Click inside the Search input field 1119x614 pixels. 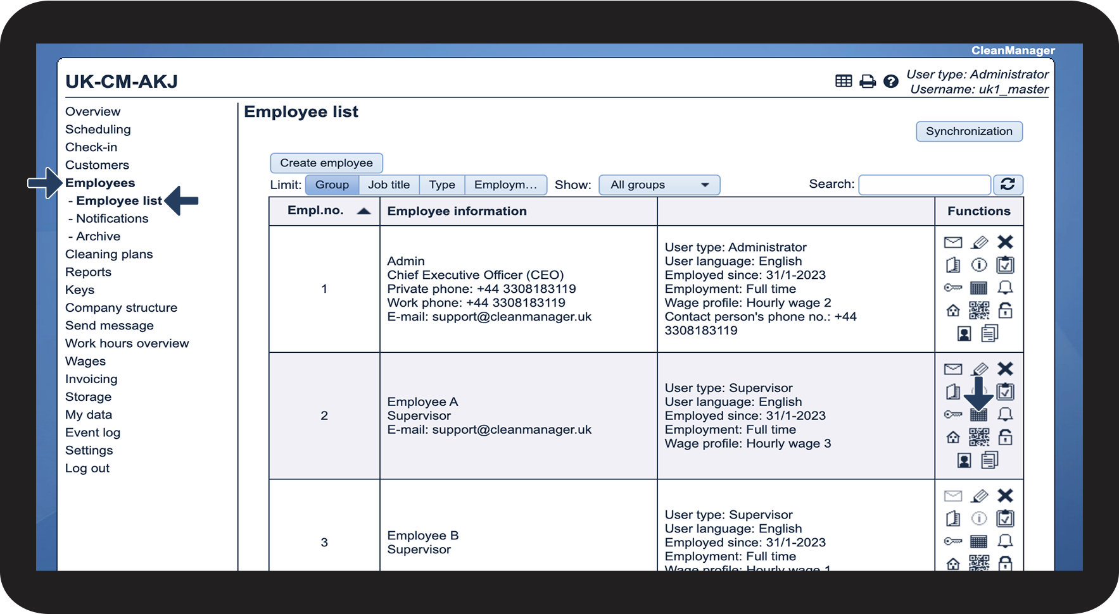tap(924, 185)
